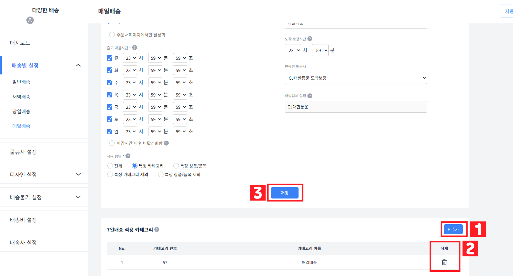
Task: Click the trash icon to delete category 57
Action: tap(444, 262)
